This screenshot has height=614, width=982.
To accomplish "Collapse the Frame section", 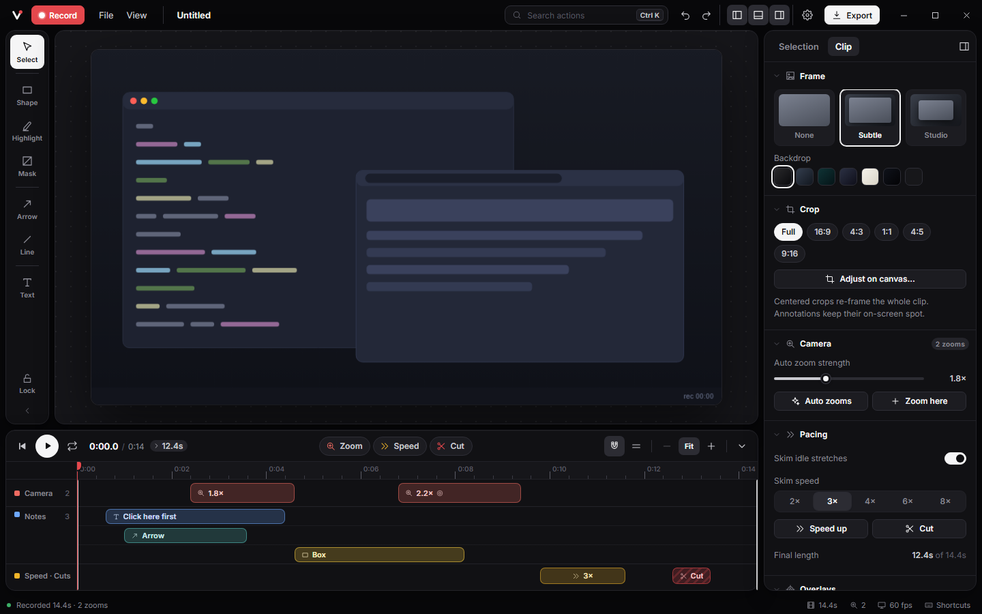I will 777,76.
